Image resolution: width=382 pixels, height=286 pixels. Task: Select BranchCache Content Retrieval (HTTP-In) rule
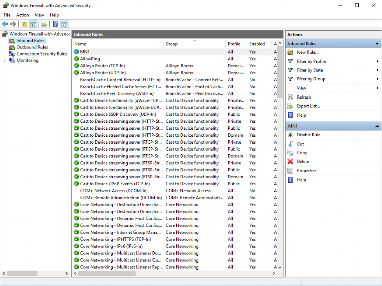[x=120, y=80]
